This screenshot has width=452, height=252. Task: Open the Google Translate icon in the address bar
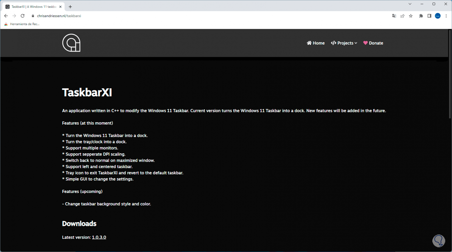point(394,16)
